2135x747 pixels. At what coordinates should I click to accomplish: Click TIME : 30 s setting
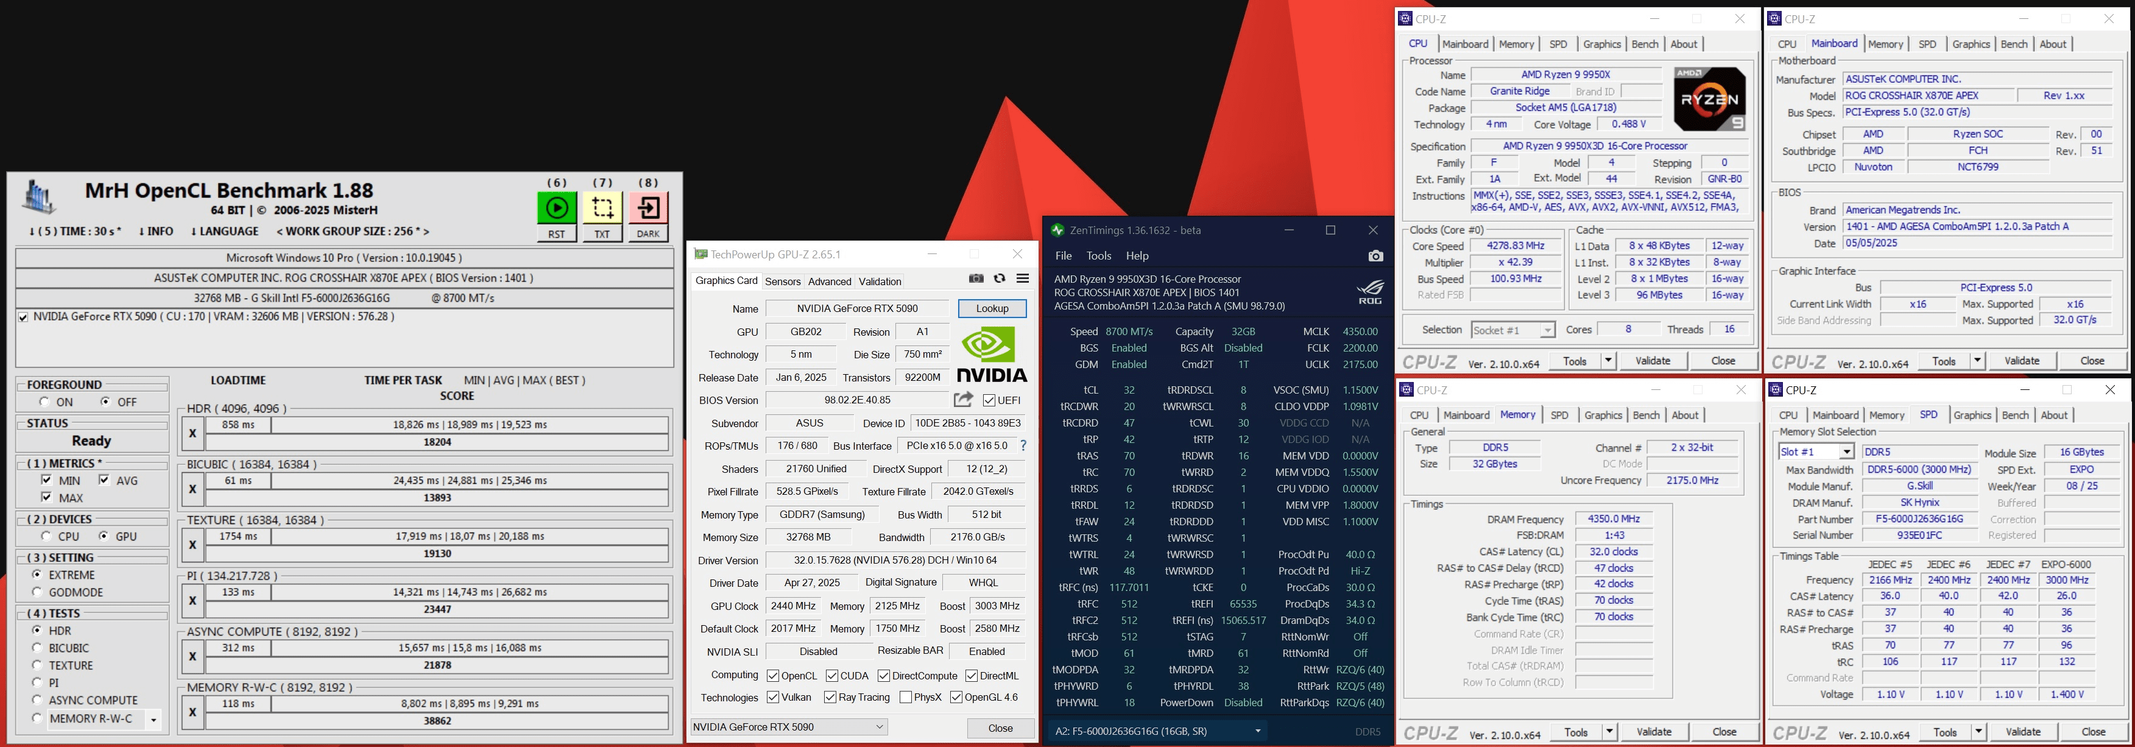click(x=76, y=232)
